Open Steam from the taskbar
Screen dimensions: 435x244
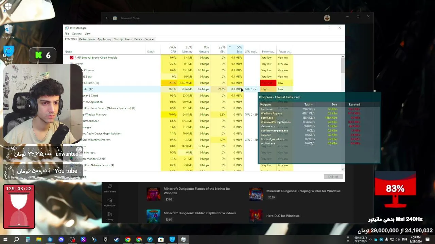117,240
